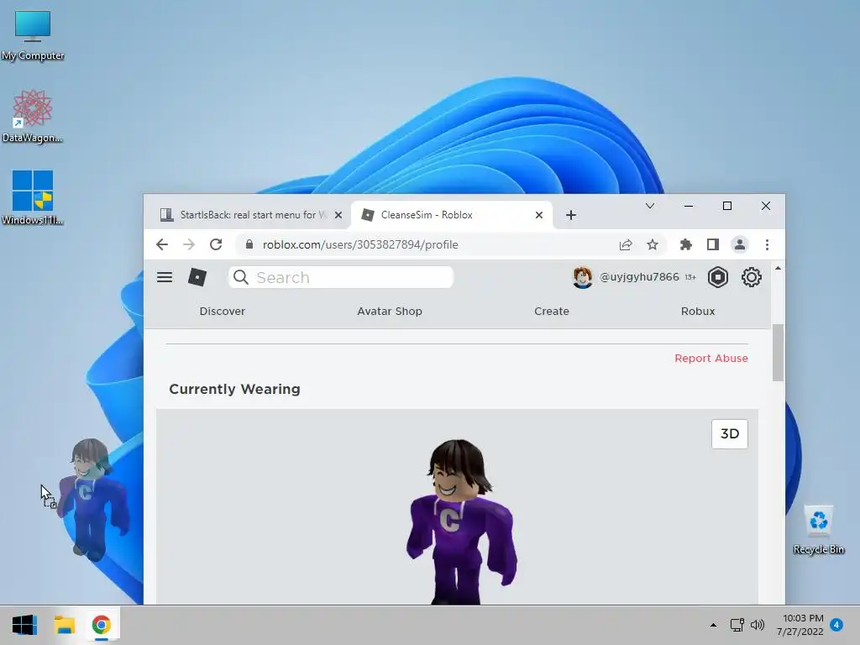This screenshot has width=860, height=645.
Task: Click the address bar URL text
Action: click(359, 244)
